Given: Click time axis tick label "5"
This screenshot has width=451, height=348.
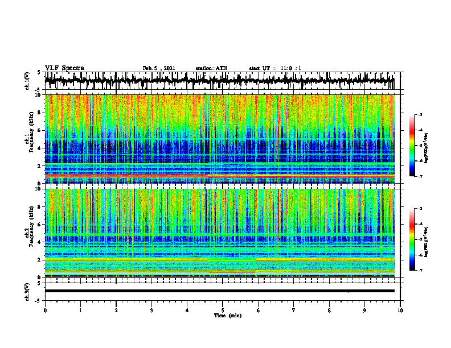Looking at the screenshot, I should pyautogui.click(x=223, y=310).
